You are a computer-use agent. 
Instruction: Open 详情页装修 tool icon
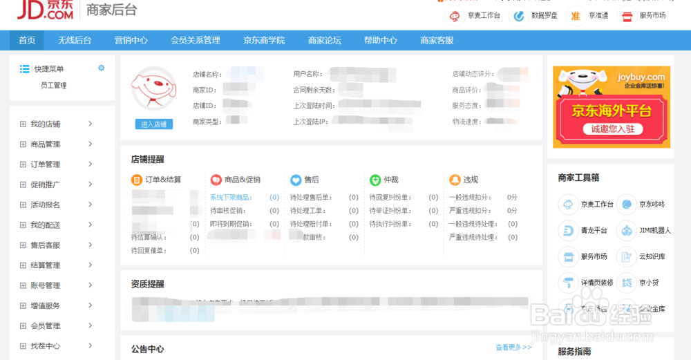[x=568, y=283]
